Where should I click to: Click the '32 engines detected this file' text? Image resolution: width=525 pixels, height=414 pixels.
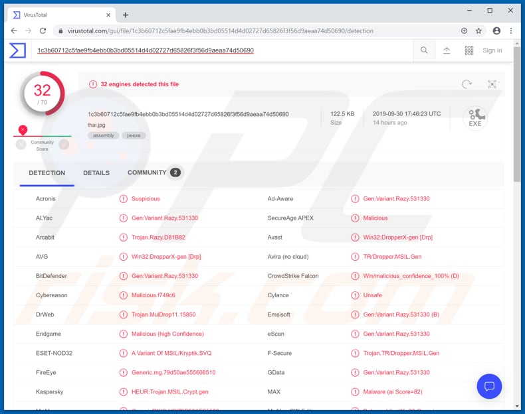[x=140, y=84]
